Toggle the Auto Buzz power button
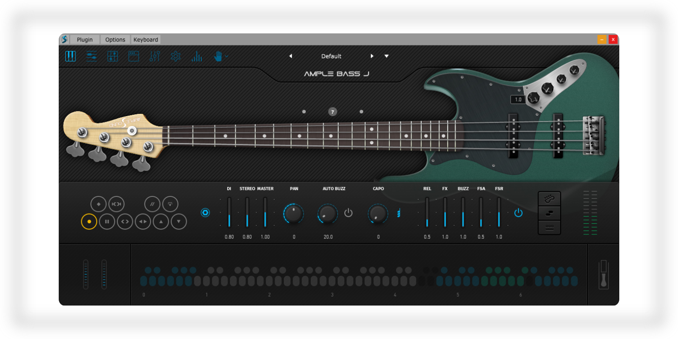The image size is (678, 339). [348, 213]
